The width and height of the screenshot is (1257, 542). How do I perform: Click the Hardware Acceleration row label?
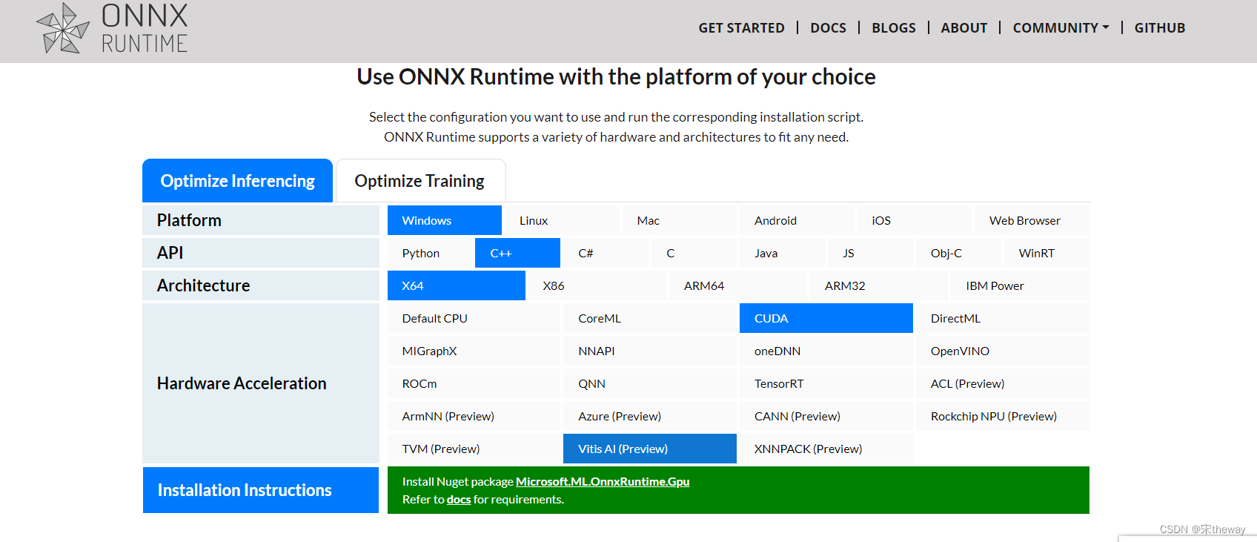click(x=261, y=383)
